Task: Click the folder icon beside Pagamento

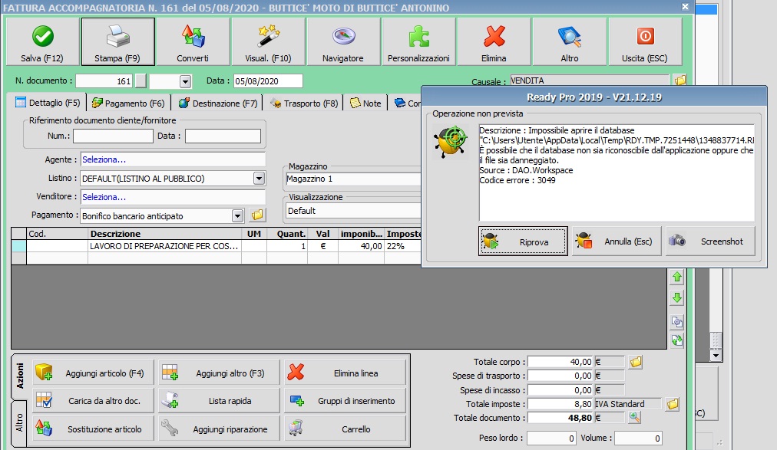Action: (x=256, y=215)
